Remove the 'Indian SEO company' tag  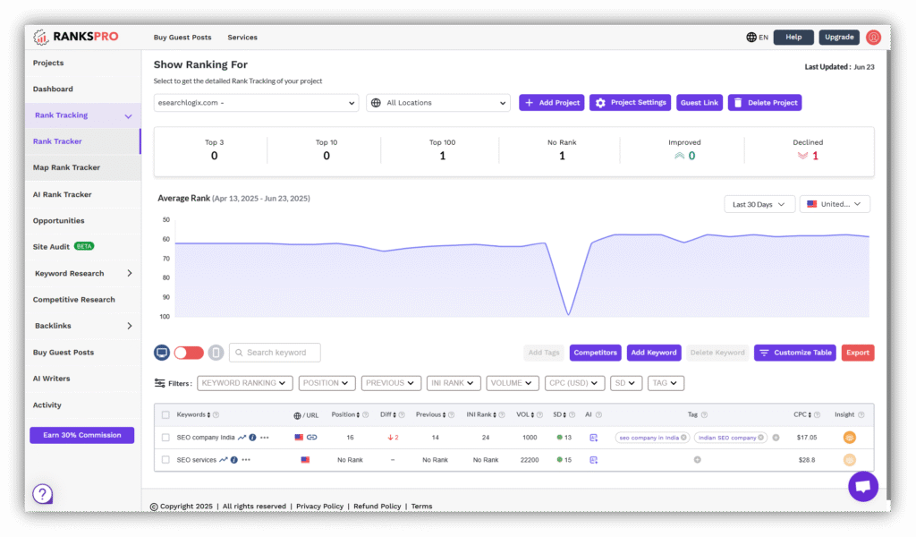click(760, 437)
